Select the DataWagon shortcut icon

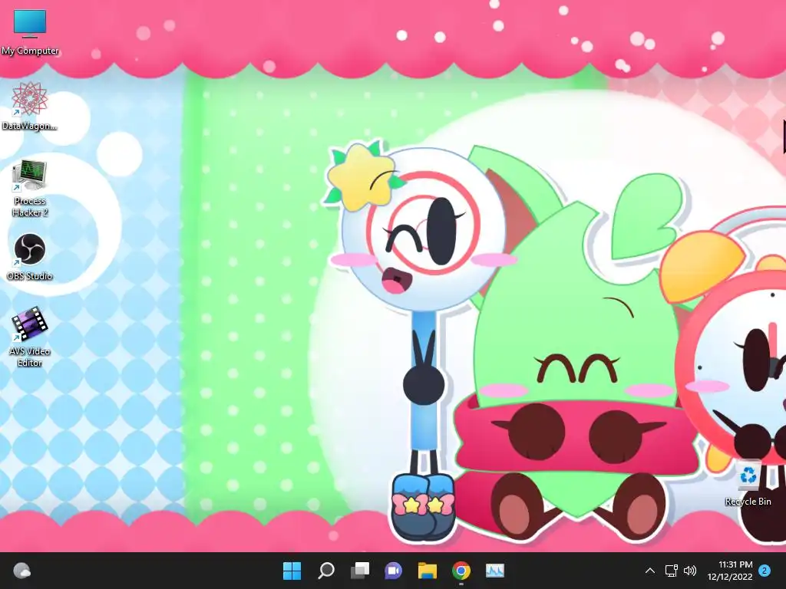(30, 106)
